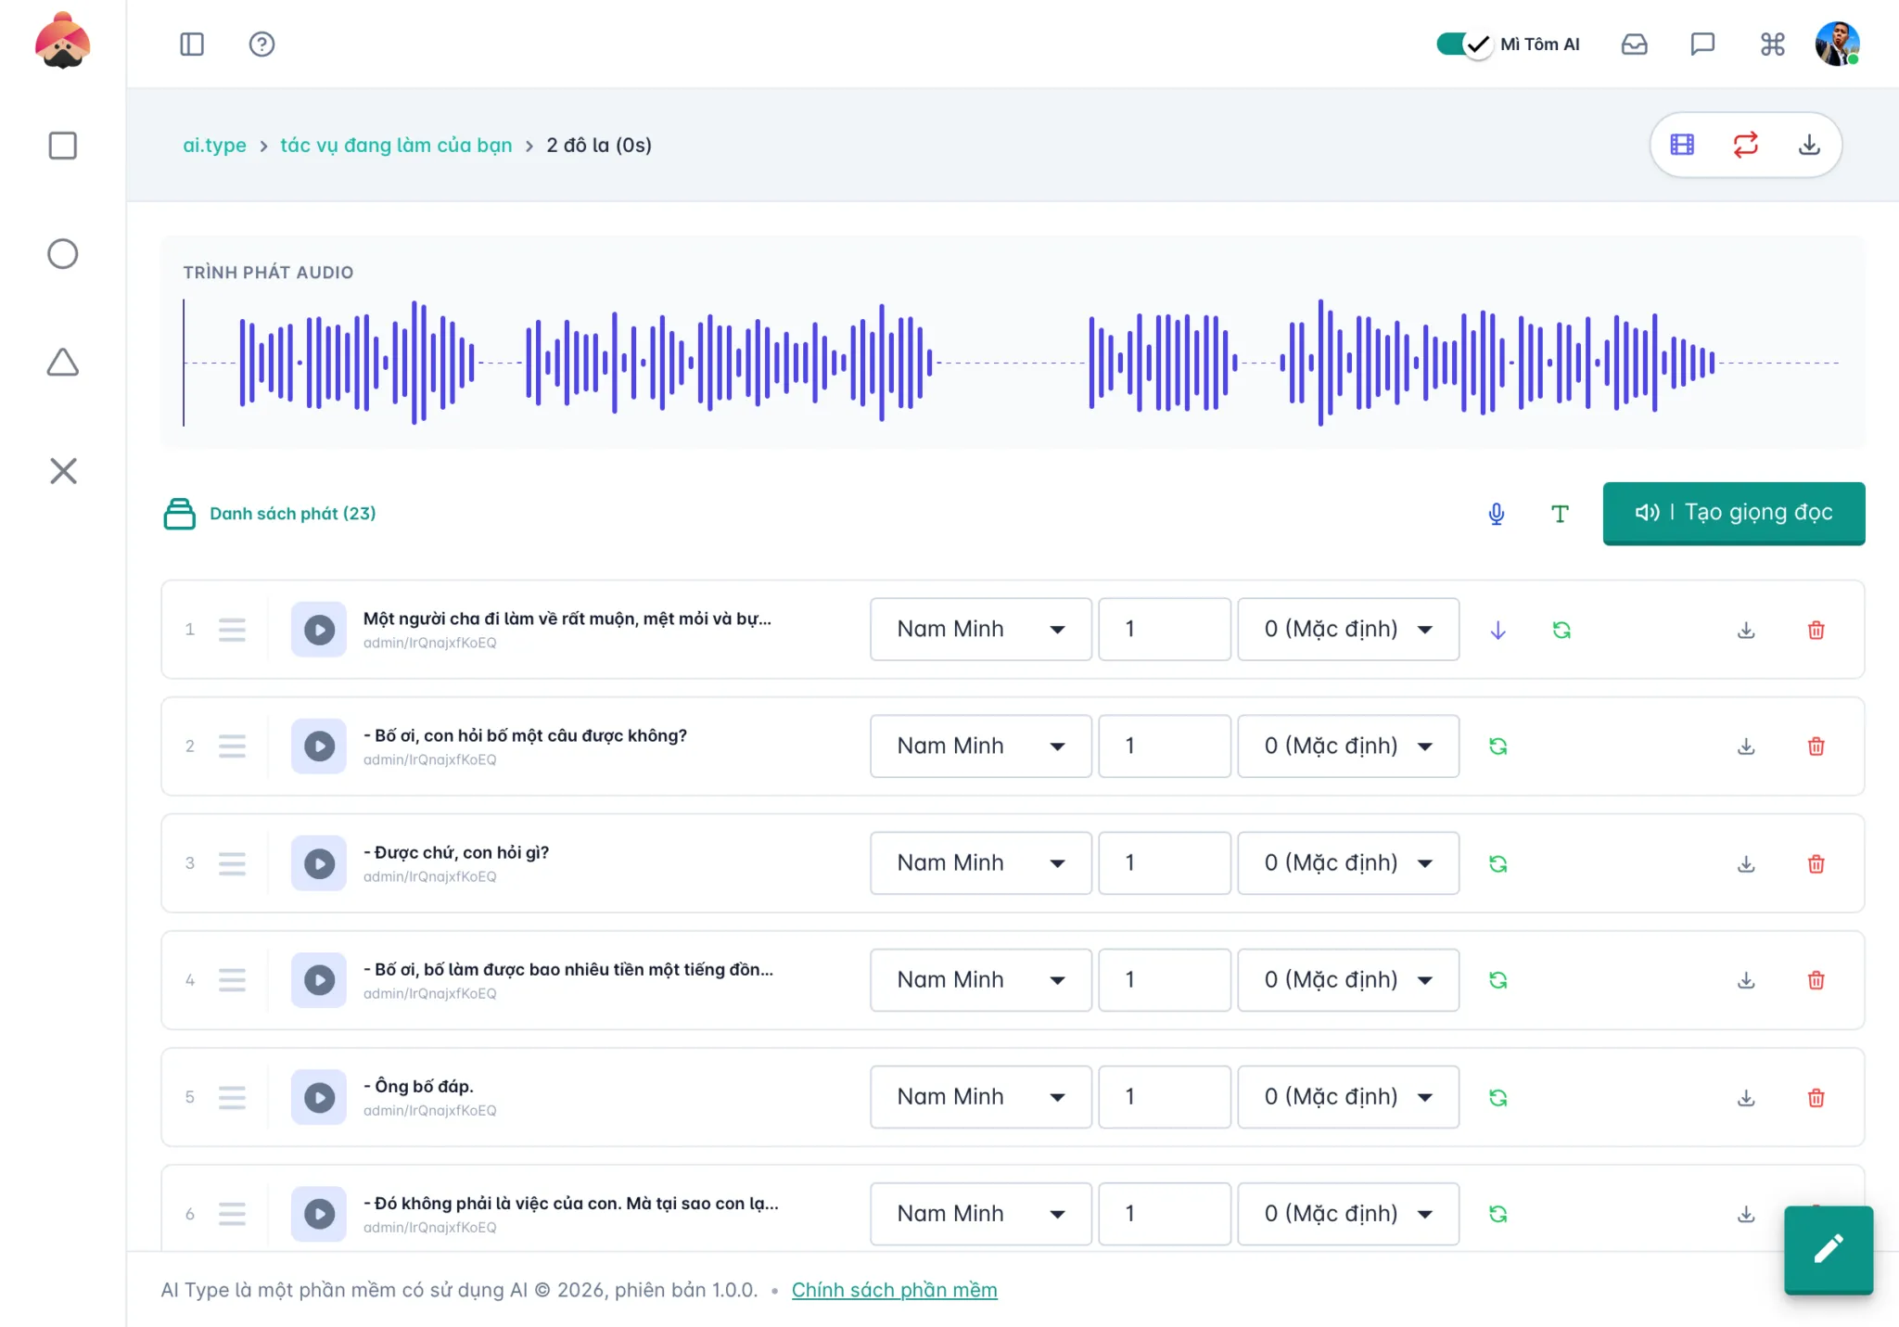The width and height of the screenshot is (1899, 1327).
Task: Click the blue down arrow in row 1
Action: tap(1498, 631)
